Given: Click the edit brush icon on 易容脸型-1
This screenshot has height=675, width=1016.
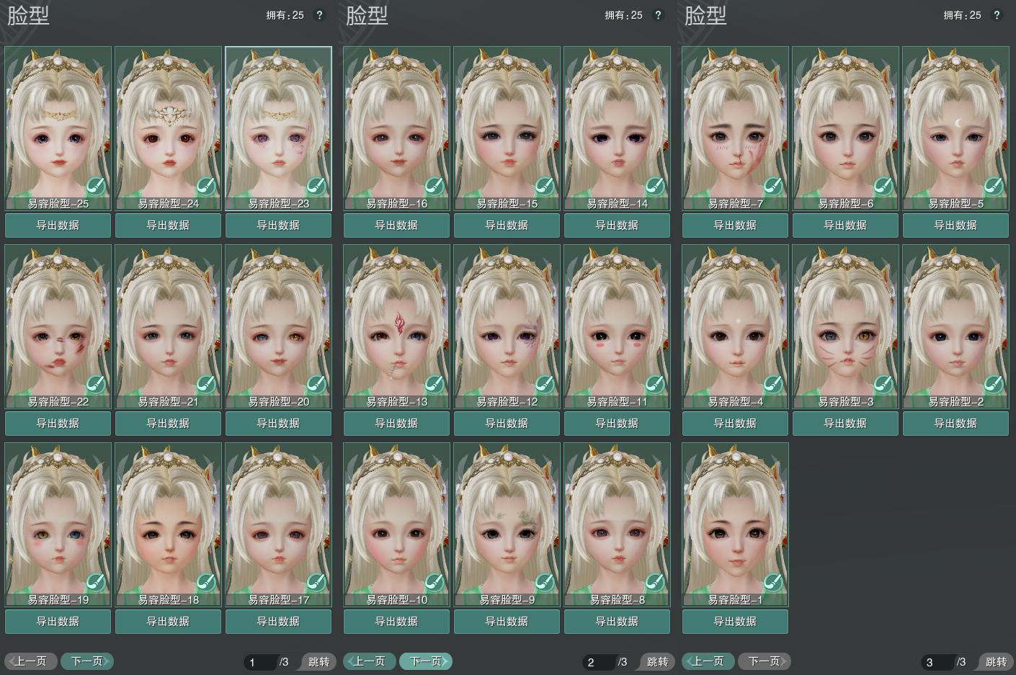Looking at the screenshot, I should pyautogui.click(x=773, y=583).
